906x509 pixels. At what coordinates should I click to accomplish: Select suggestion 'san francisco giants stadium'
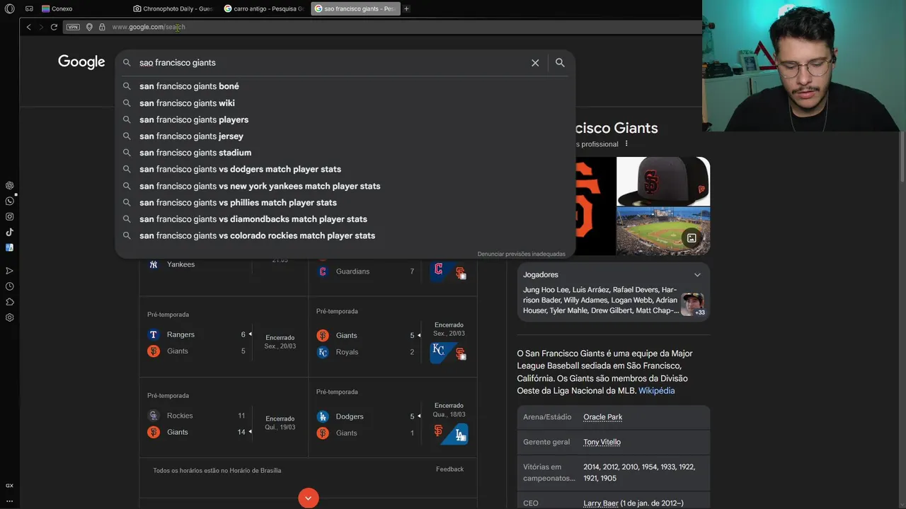(345, 153)
